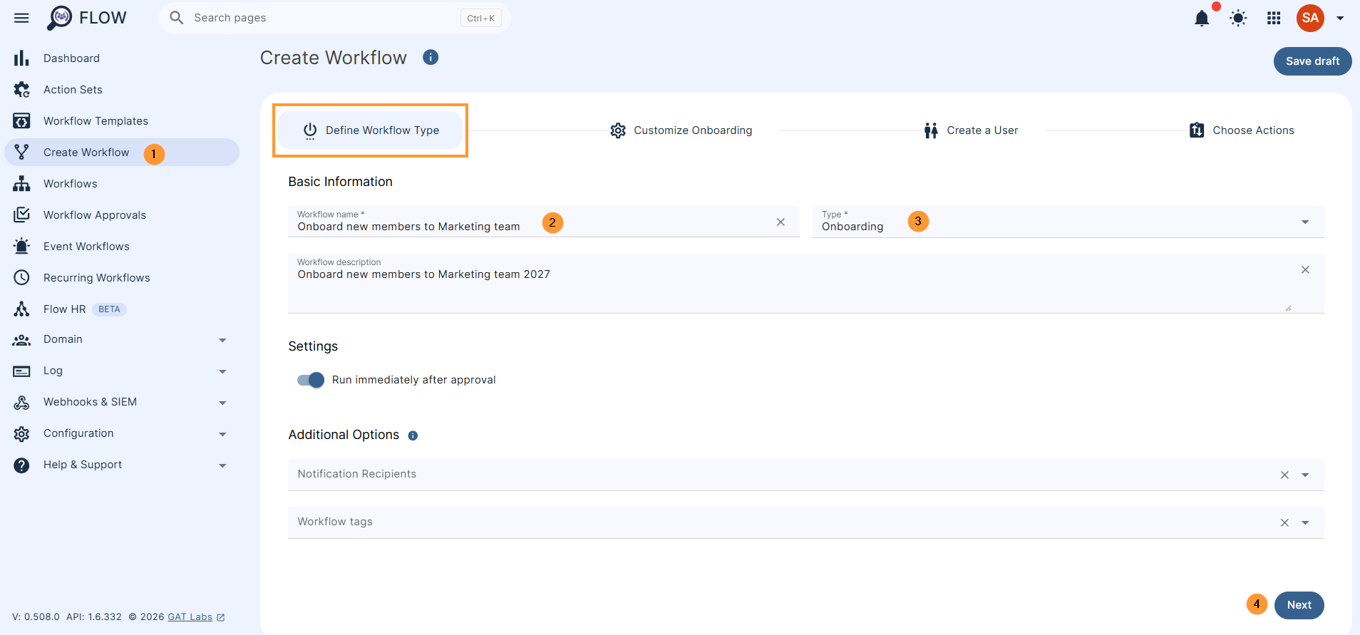Open the notifications bell
1360x635 pixels.
tap(1202, 19)
